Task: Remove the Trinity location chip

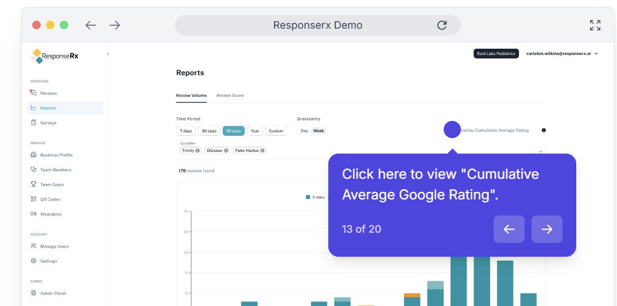Action: tap(197, 151)
